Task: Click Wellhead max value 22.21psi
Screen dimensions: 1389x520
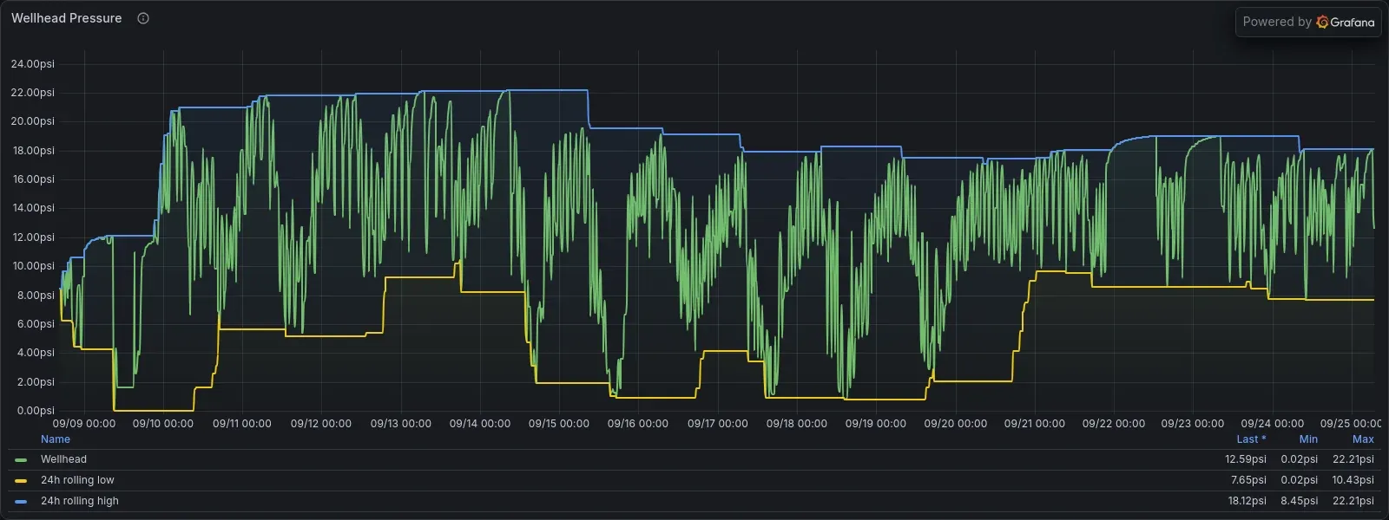Action: [1353, 459]
